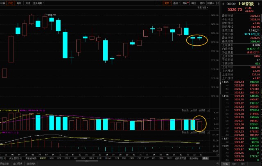Open the 分价 price distribution tab

click(x=243, y=164)
